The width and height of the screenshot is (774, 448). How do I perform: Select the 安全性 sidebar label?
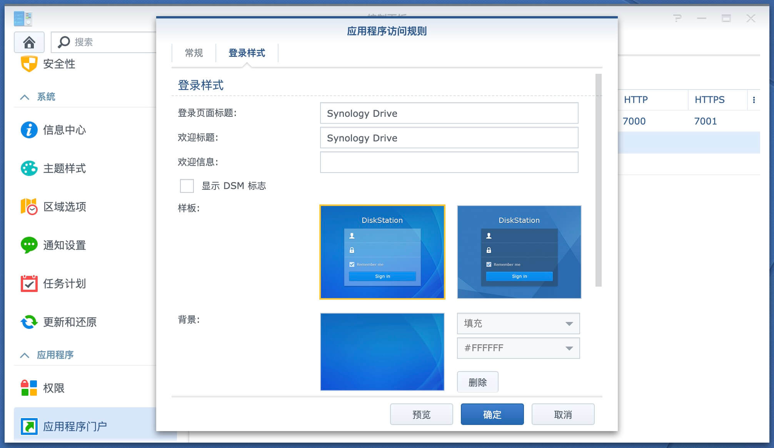tap(59, 64)
